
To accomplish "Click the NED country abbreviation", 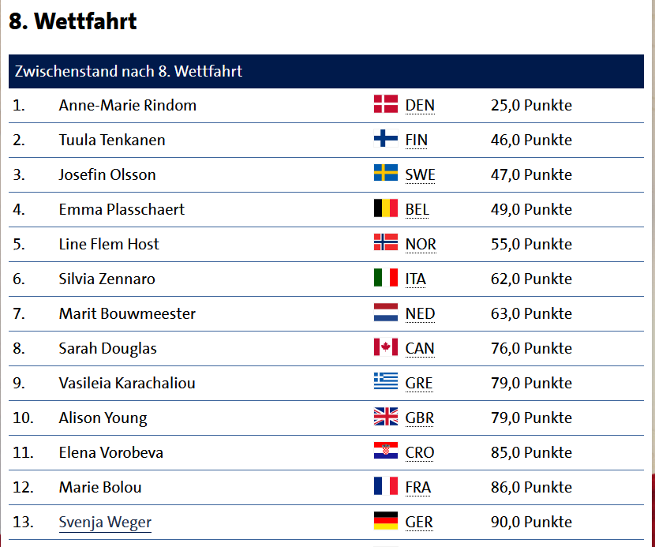I will (420, 314).
